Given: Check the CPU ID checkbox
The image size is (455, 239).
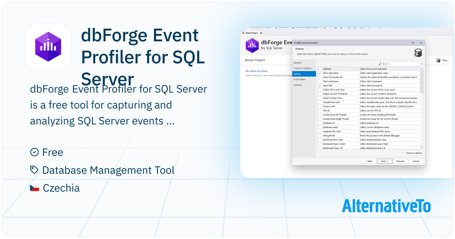Looking at the screenshot, I should pyautogui.click(x=320, y=110).
